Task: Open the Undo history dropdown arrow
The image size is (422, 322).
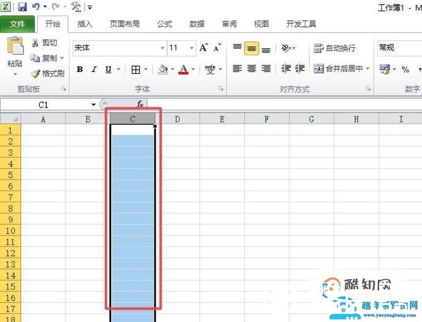Action: click(45, 6)
